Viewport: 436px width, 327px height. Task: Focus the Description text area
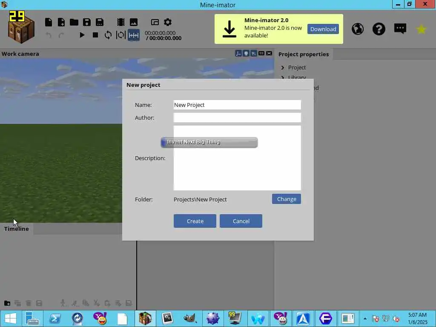click(x=237, y=158)
